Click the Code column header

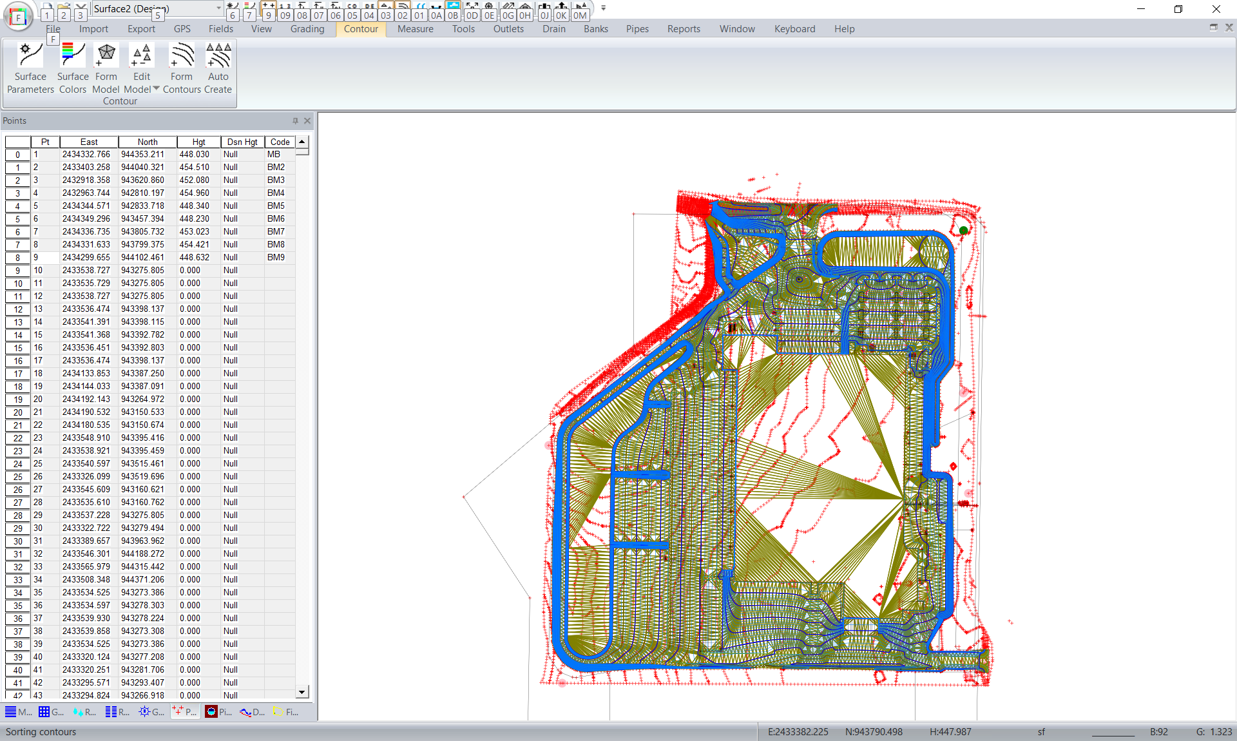[x=280, y=142]
